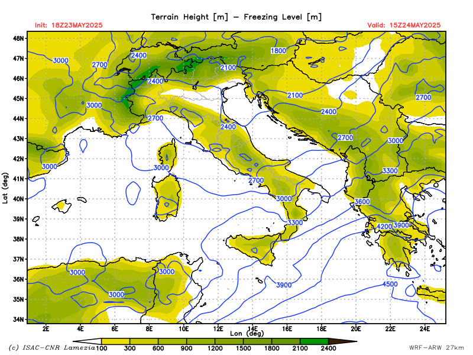The image size is (473, 355).
Task: Pick the green 2100–2400 colorbar swatch
Action: tap(314, 341)
